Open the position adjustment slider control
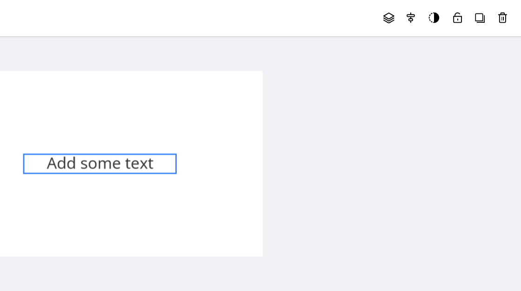The width and height of the screenshot is (521, 291). (410, 18)
